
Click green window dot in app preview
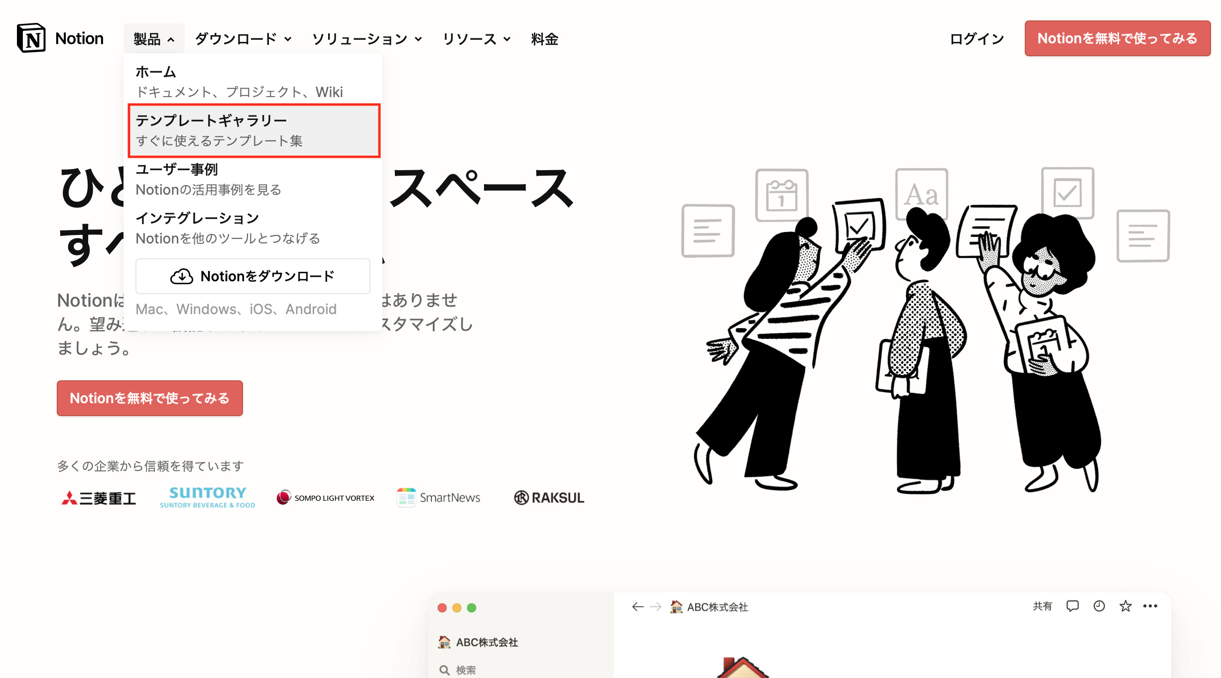click(472, 608)
